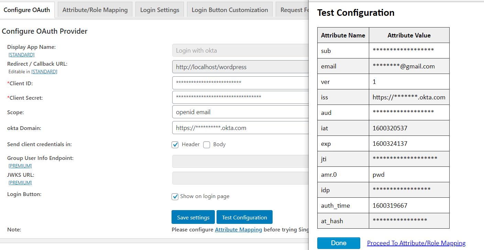Open the Attribute Mapping link in the note

click(238, 229)
